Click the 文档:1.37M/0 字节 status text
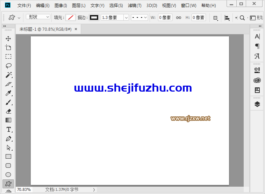 [62, 189]
